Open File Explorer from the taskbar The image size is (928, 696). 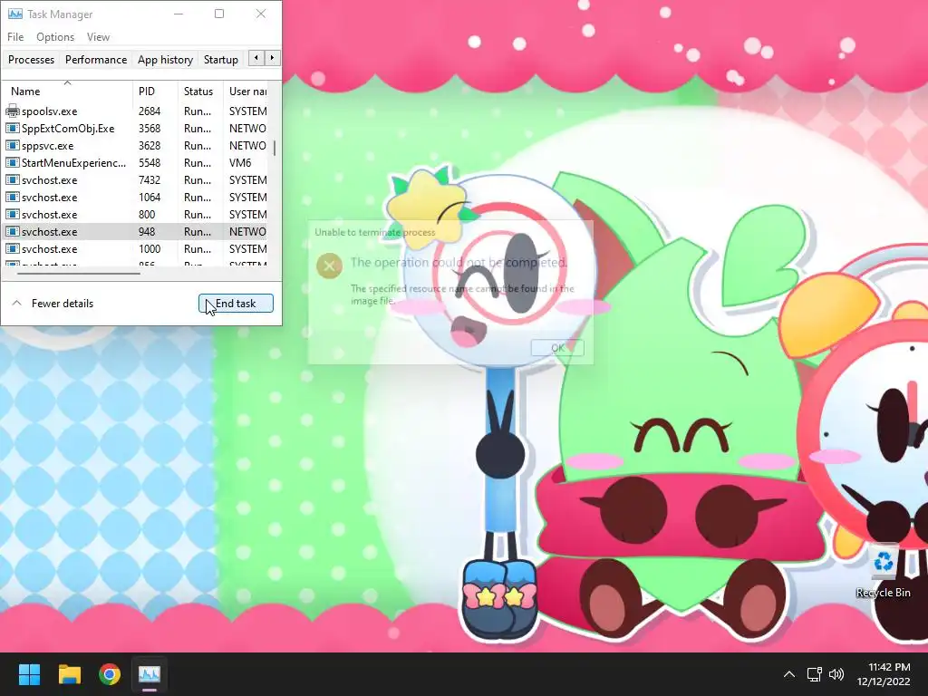coord(70,674)
